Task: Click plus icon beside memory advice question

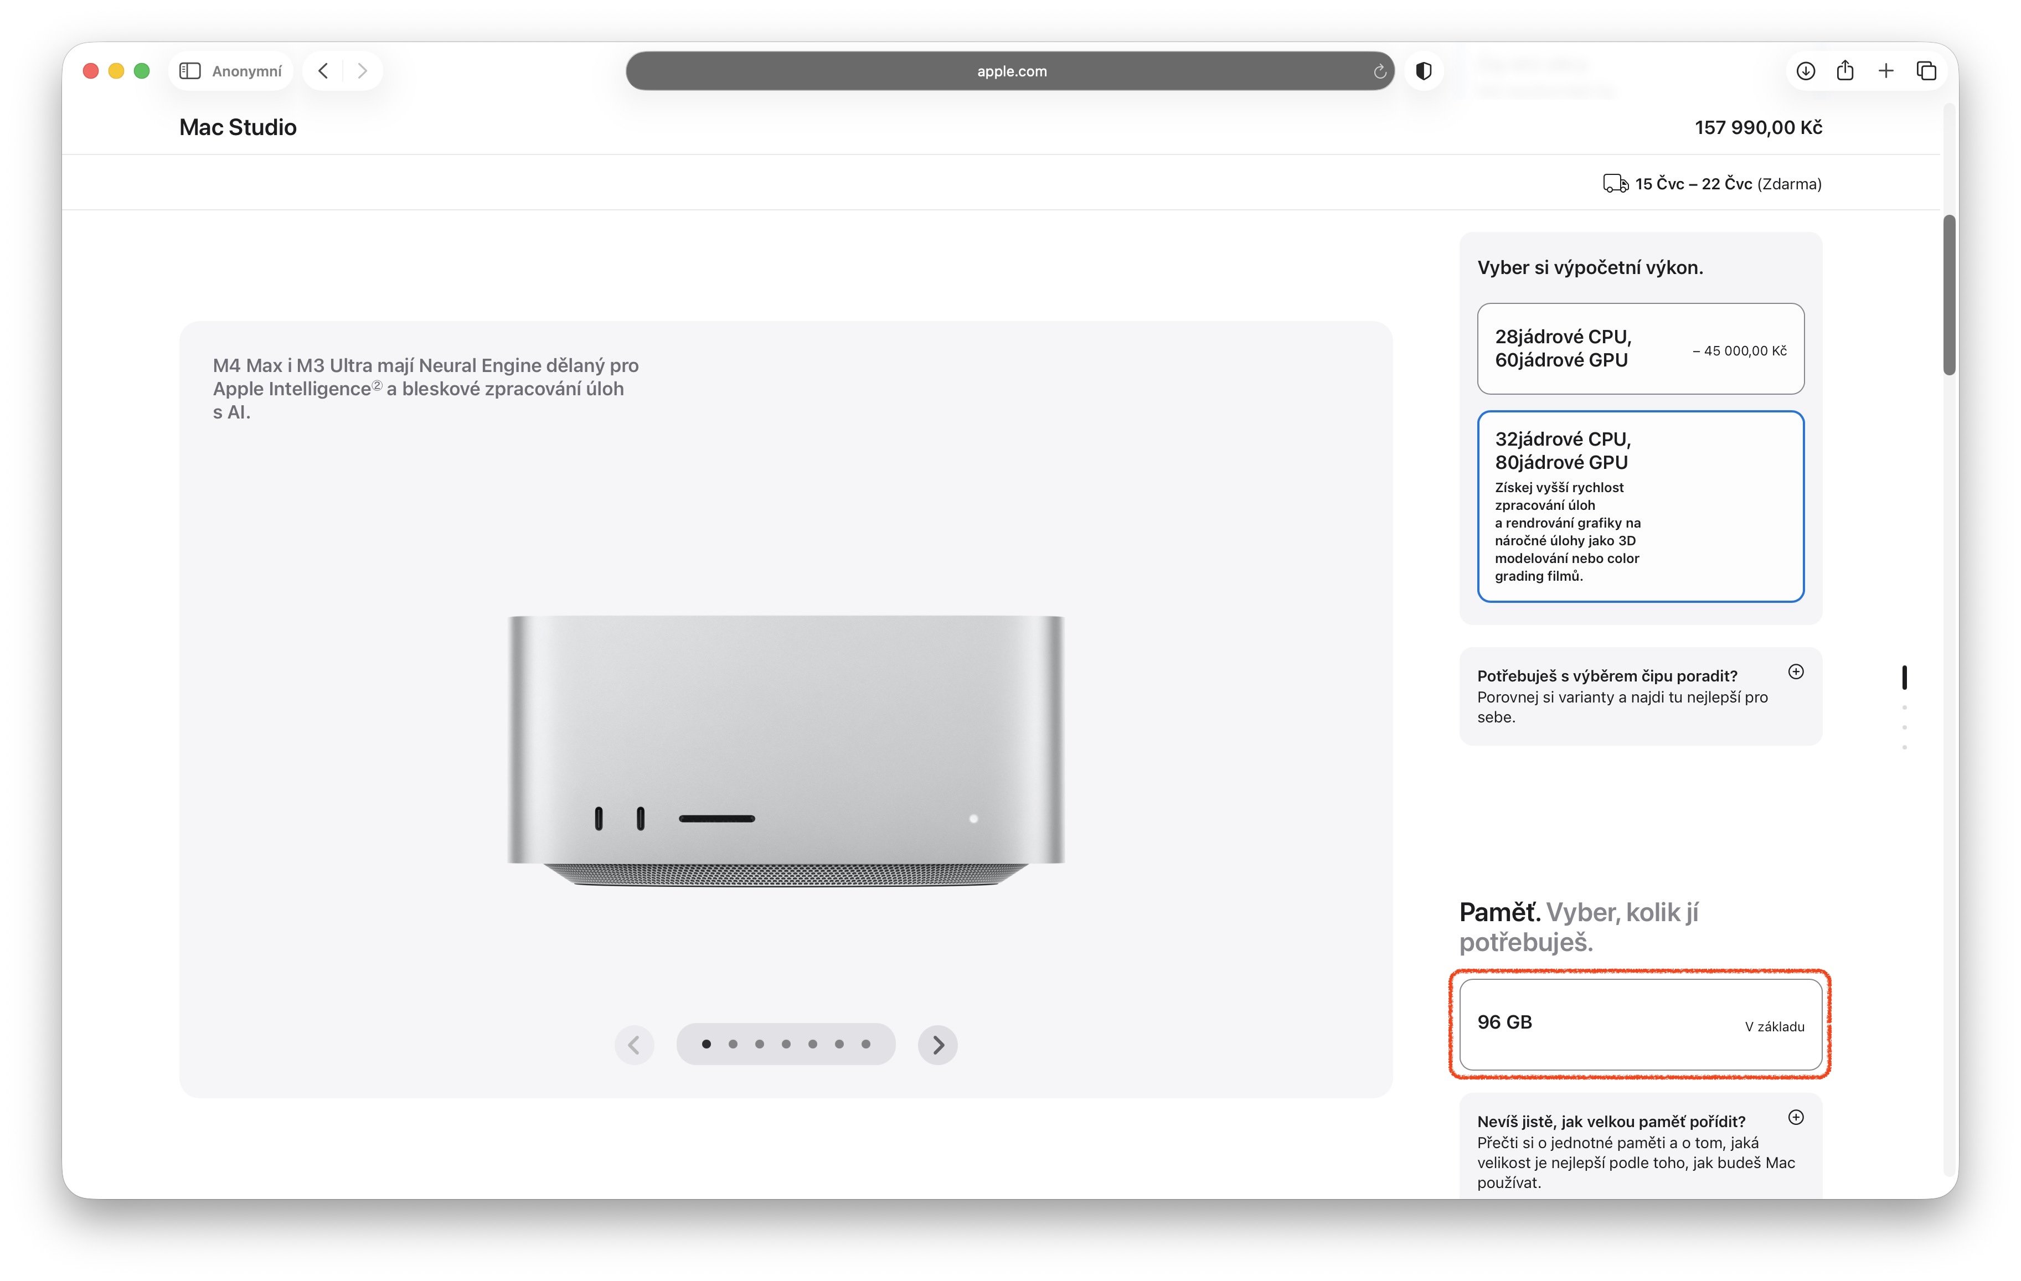Action: point(1795,1117)
